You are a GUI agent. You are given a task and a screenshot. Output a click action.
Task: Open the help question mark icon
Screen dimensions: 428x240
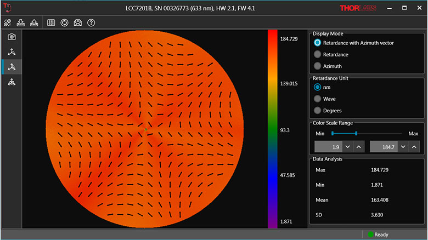click(x=92, y=22)
